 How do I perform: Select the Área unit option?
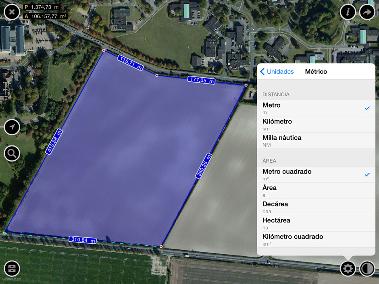click(x=316, y=191)
